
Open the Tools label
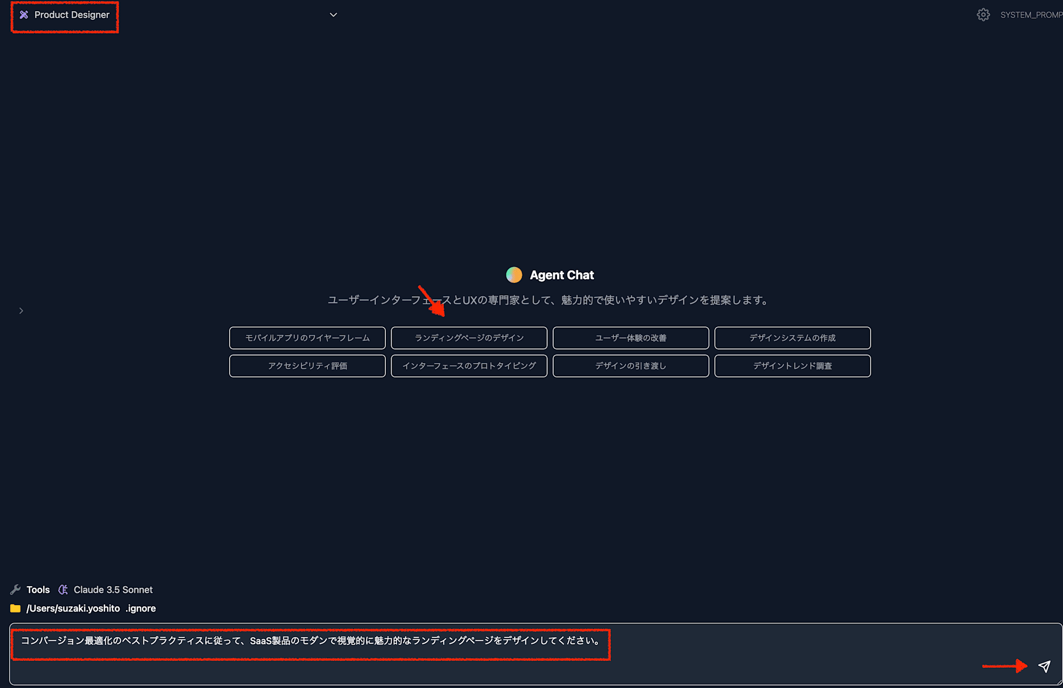[x=38, y=590]
